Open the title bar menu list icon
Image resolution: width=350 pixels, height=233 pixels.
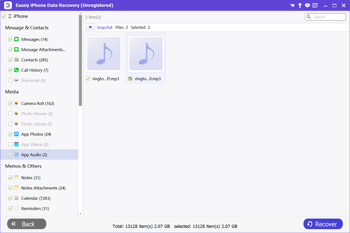(315, 5)
